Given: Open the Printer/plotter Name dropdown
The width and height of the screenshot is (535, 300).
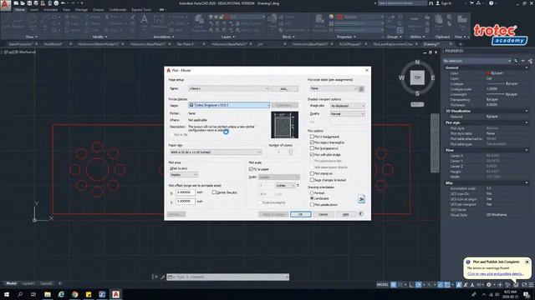Looking at the screenshot, I should tap(229, 105).
